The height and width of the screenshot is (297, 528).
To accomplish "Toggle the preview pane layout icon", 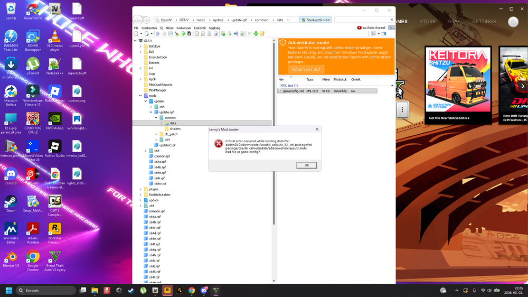I will (x=384, y=34).
